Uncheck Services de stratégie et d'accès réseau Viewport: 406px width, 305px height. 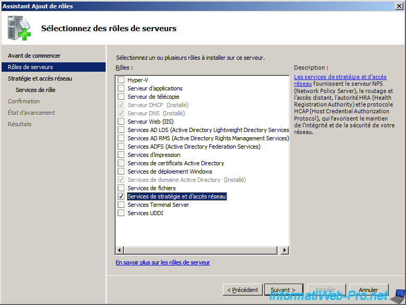(121, 196)
